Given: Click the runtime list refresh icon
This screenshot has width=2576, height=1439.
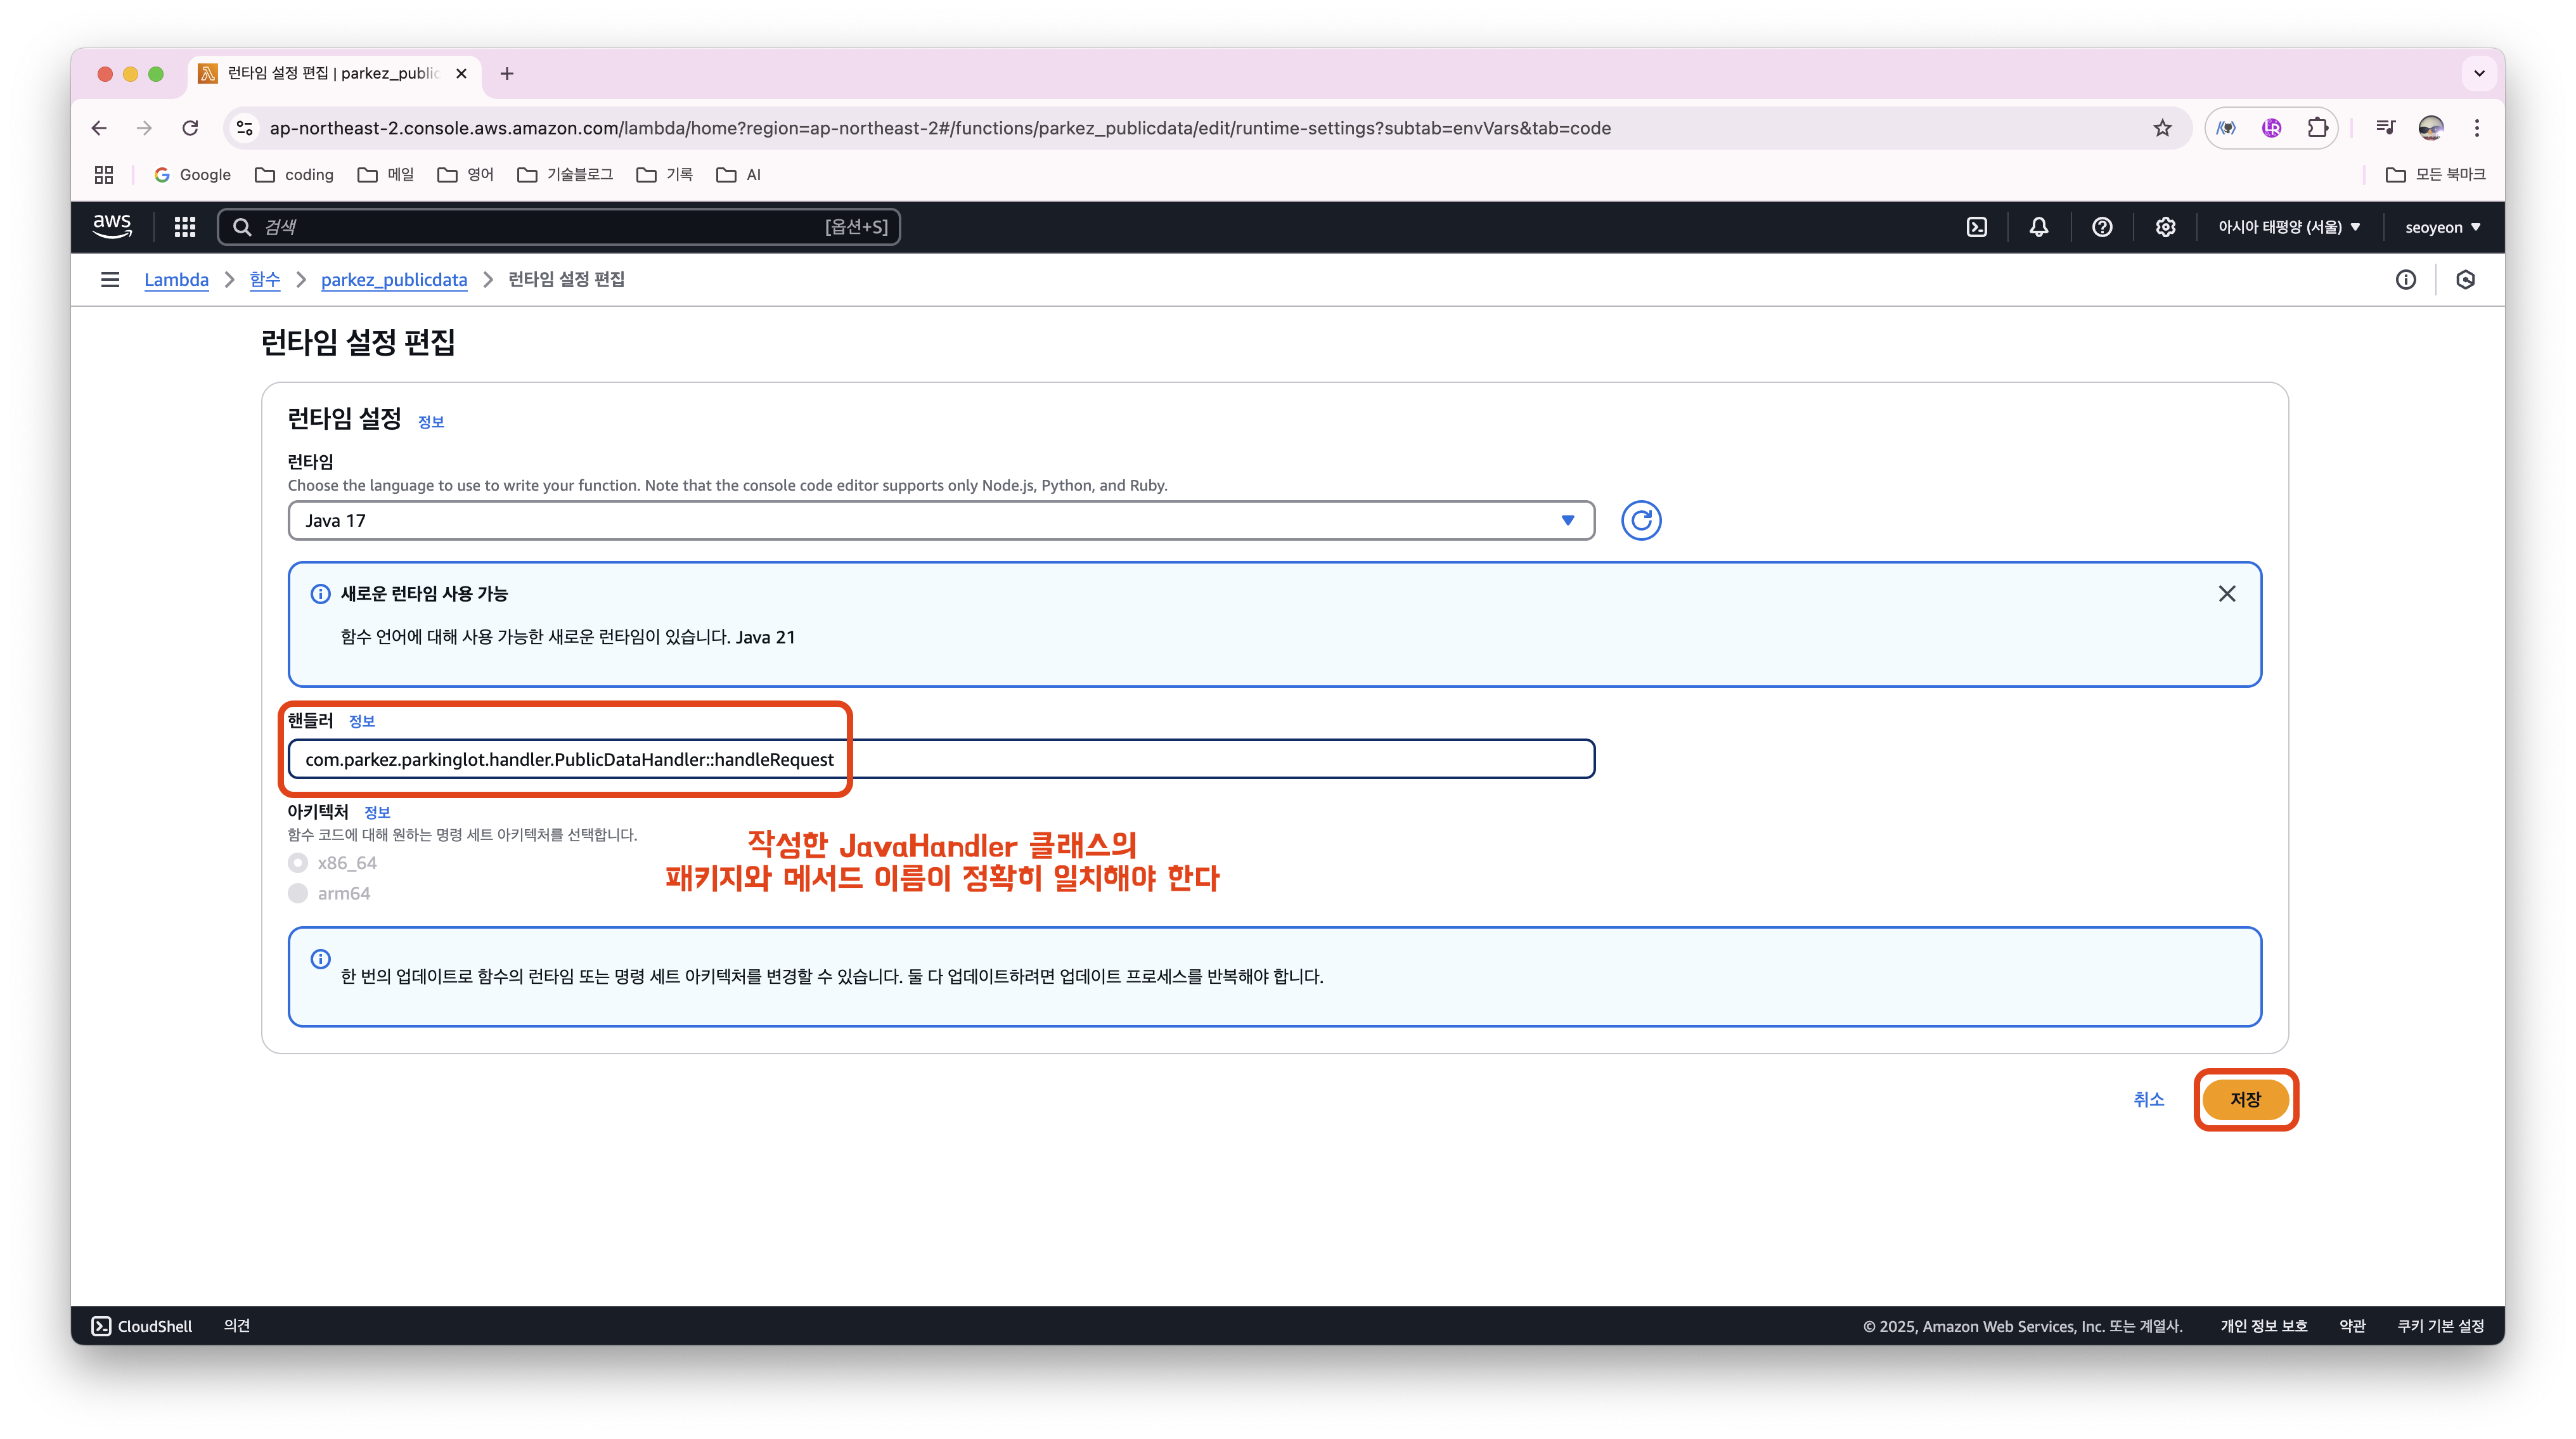Looking at the screenshot, I should click(x=1641, y=520).
